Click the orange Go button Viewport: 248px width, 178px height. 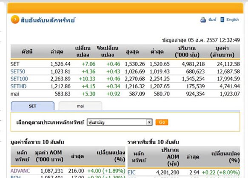point(162,122)
